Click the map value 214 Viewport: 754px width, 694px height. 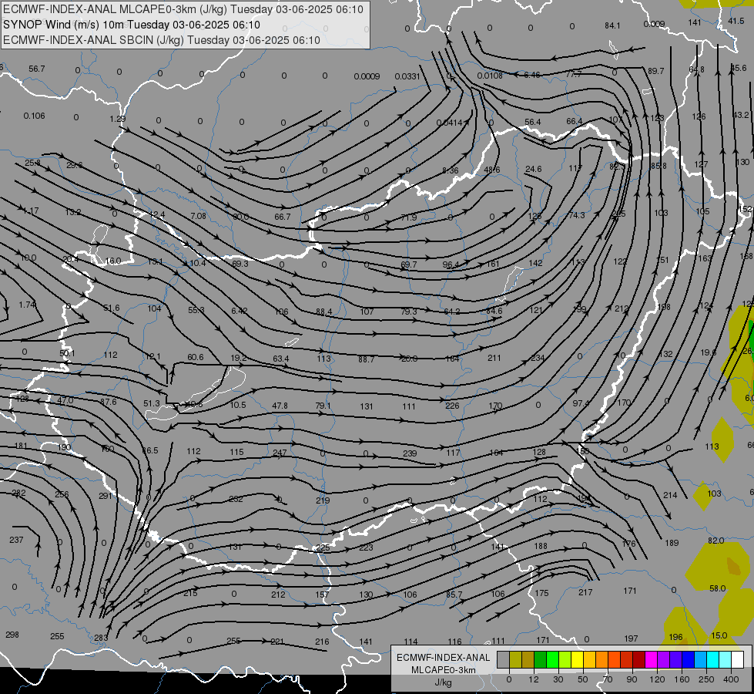coord(670,494)
